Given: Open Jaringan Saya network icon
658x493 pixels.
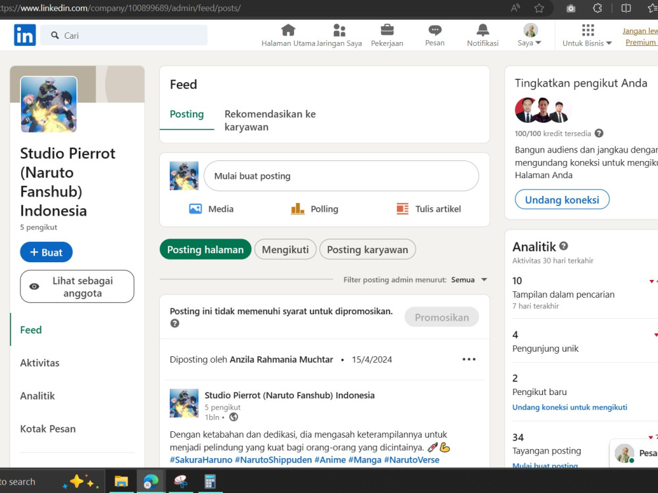Looking at the screenshot, I should (339, 30).
